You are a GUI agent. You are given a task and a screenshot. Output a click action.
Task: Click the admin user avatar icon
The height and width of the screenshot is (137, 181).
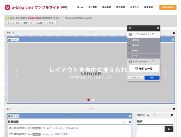7,18
